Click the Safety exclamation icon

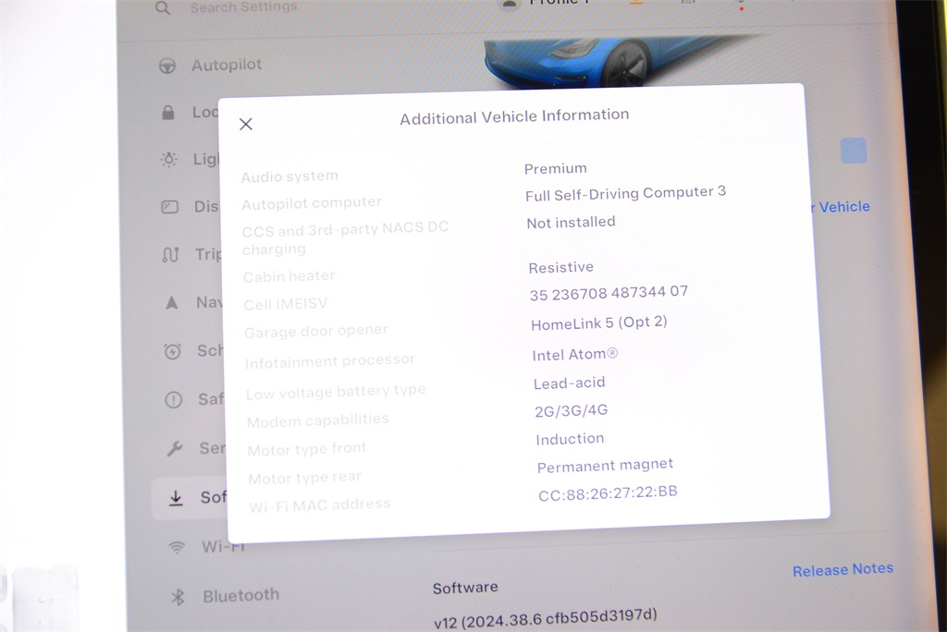tap(173, 399)
